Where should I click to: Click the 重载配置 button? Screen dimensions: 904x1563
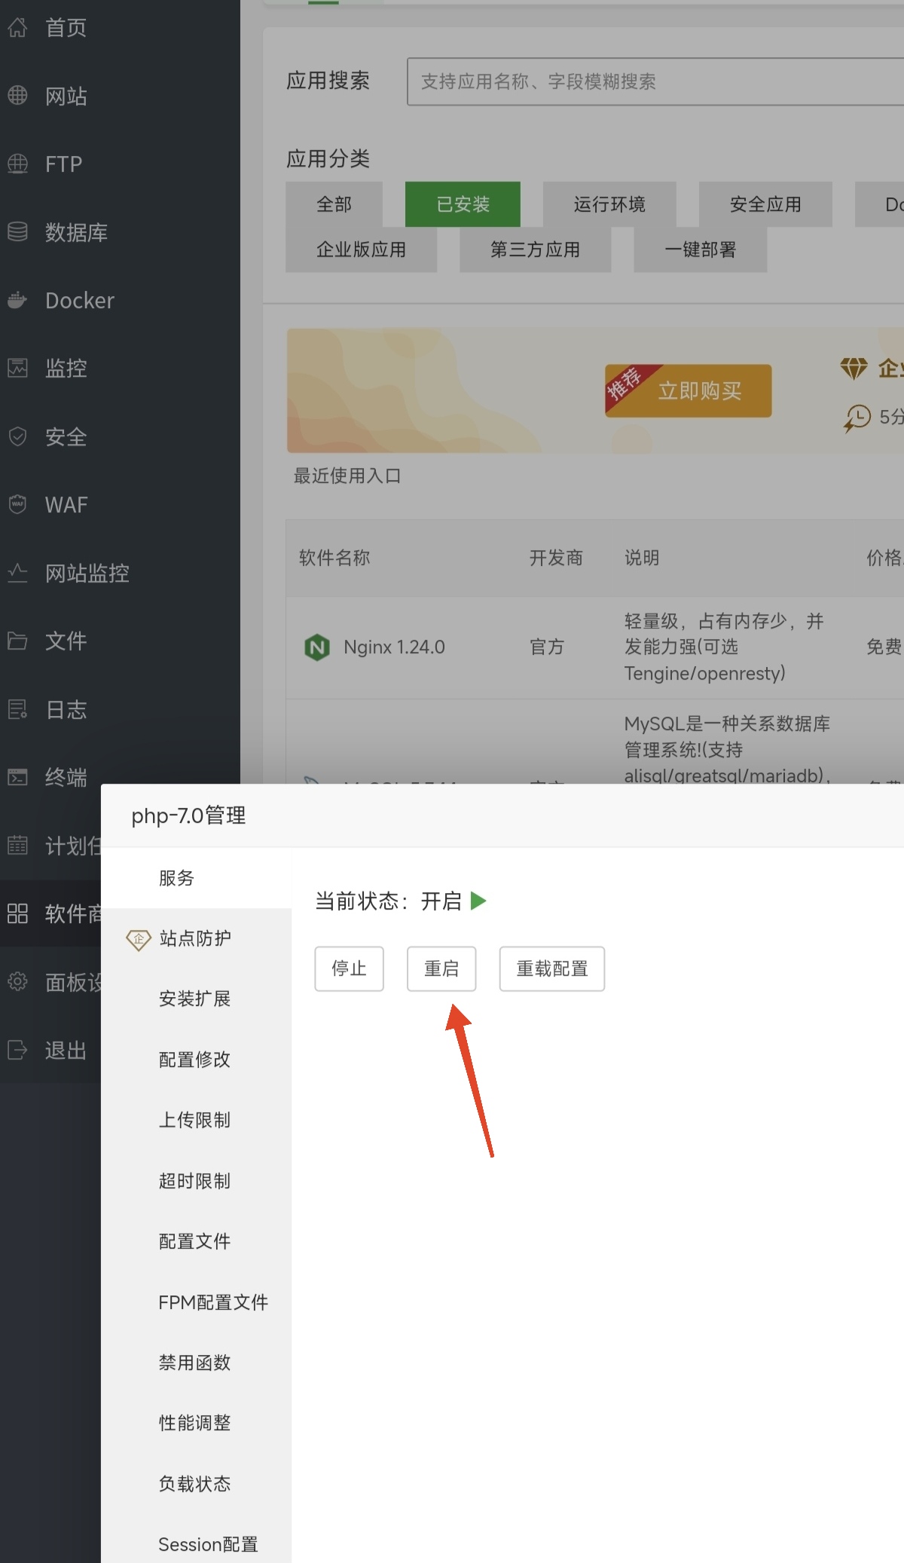point(552,968)
